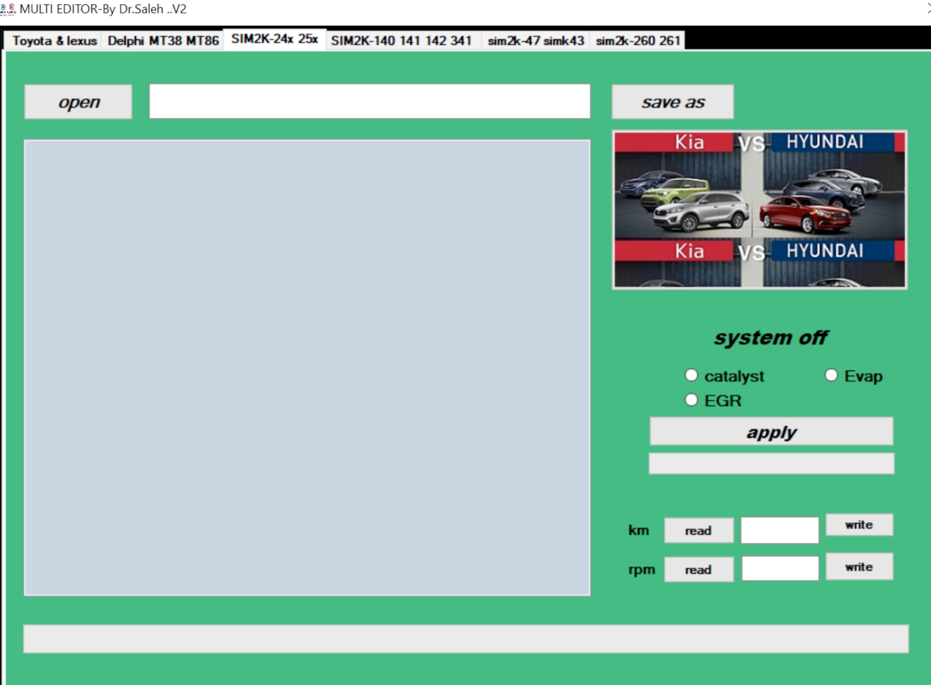Click the open button
931x685 pixels.
click(x=78, y=102)
